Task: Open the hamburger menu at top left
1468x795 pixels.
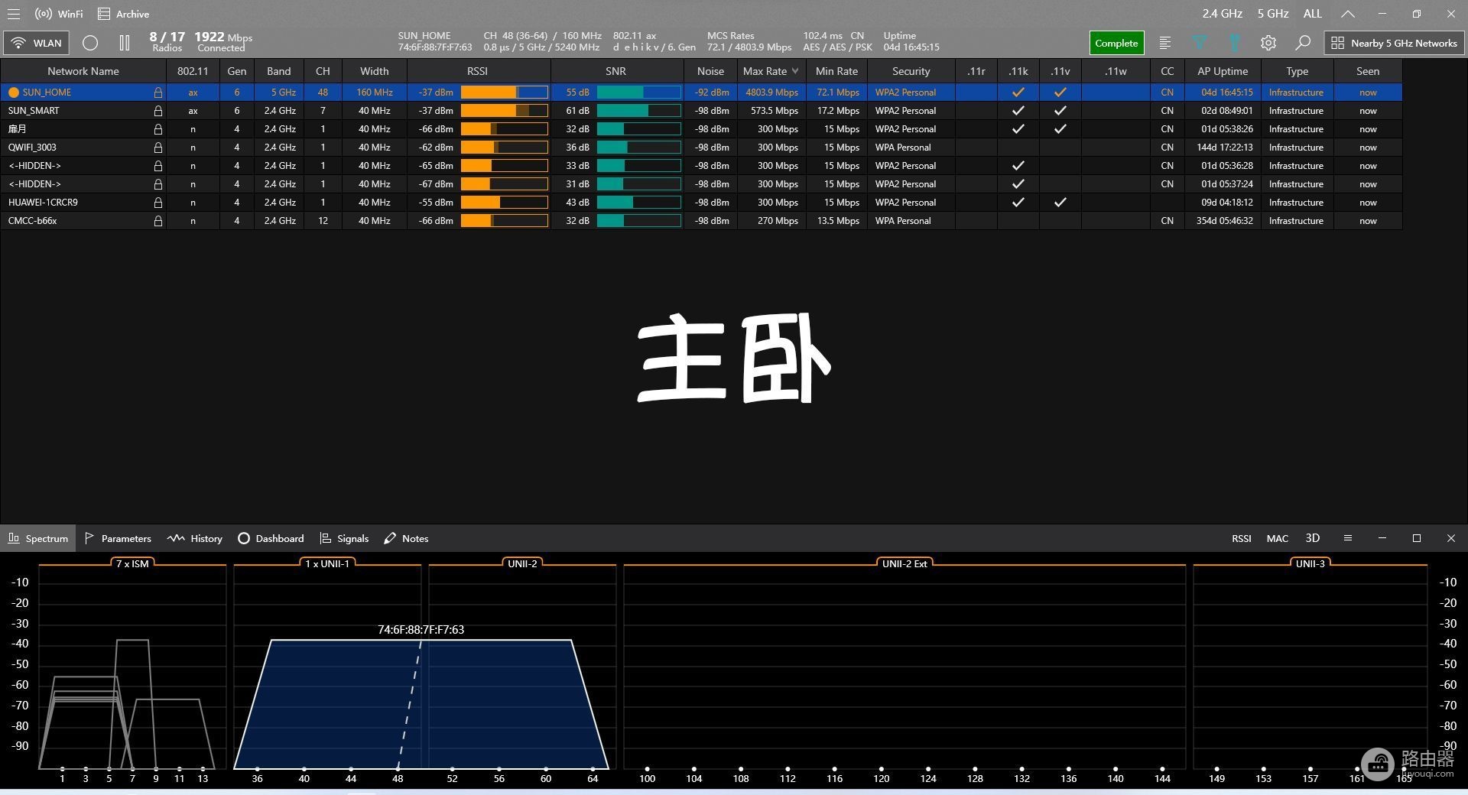Action: pos(14,14)
